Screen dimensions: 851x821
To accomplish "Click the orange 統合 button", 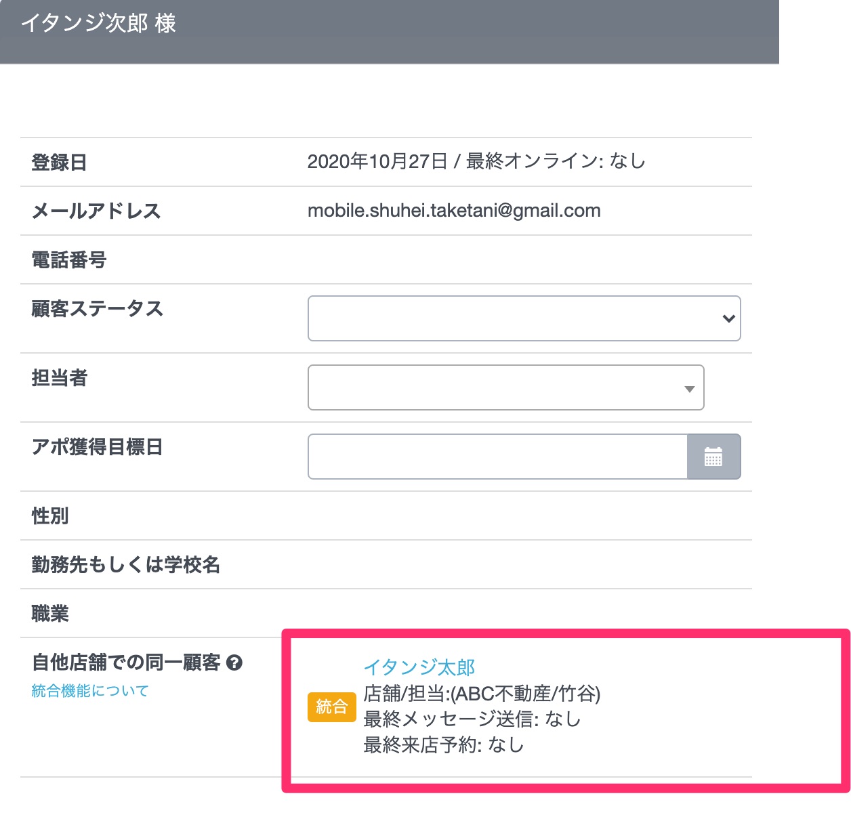I will (x=332, y=707).
